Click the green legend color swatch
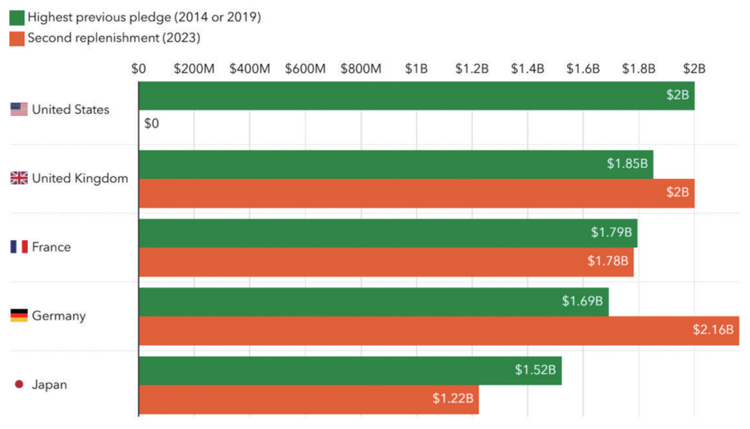This screenshot has height=429, width=750. (x=14, y=16)
